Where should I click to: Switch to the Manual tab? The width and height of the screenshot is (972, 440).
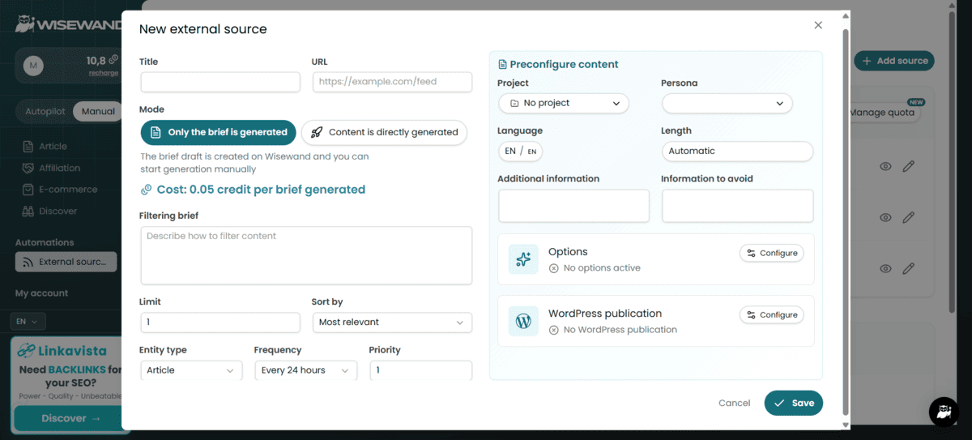(98, 111)
